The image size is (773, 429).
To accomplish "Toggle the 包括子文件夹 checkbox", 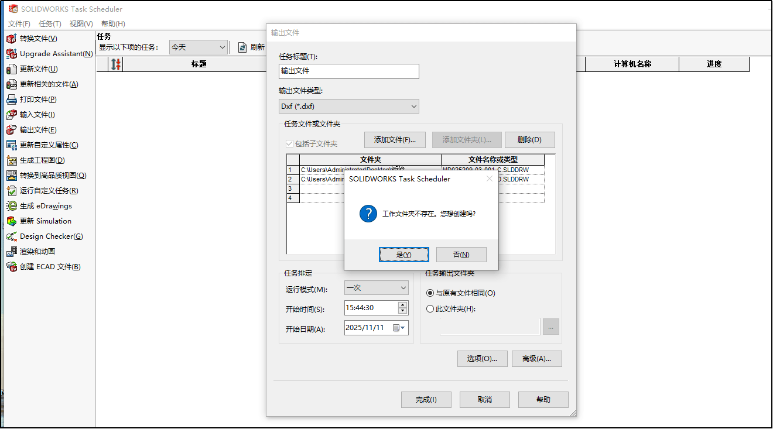I will point(289,144).
